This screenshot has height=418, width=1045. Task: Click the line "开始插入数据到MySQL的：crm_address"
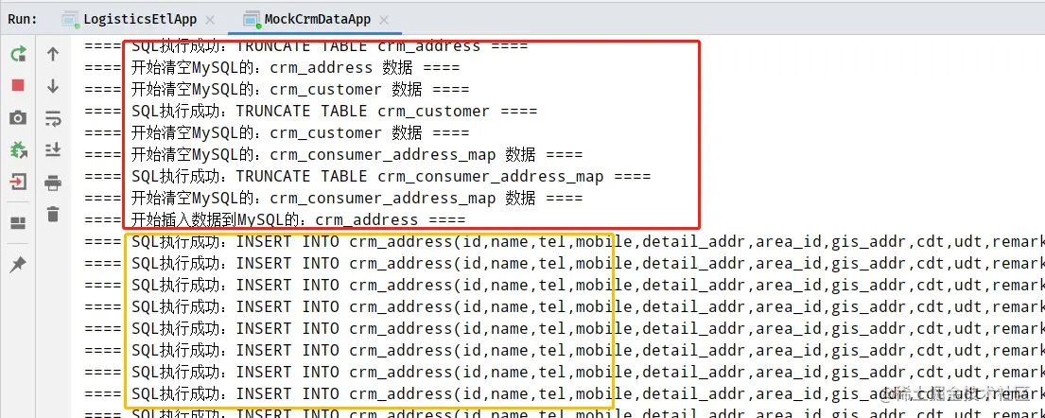tap(274, 220)
